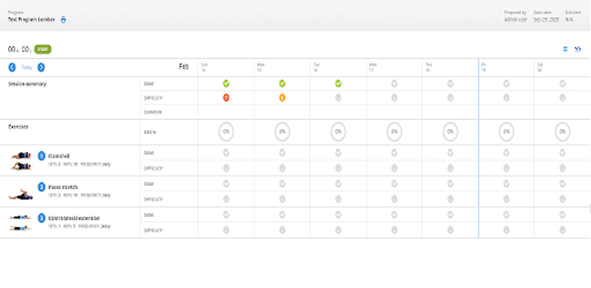Click the orange Monday session difficulty indicator
The width and height of the screenshot is (591, 288).
pyautogui.click(x=282, y=98)
